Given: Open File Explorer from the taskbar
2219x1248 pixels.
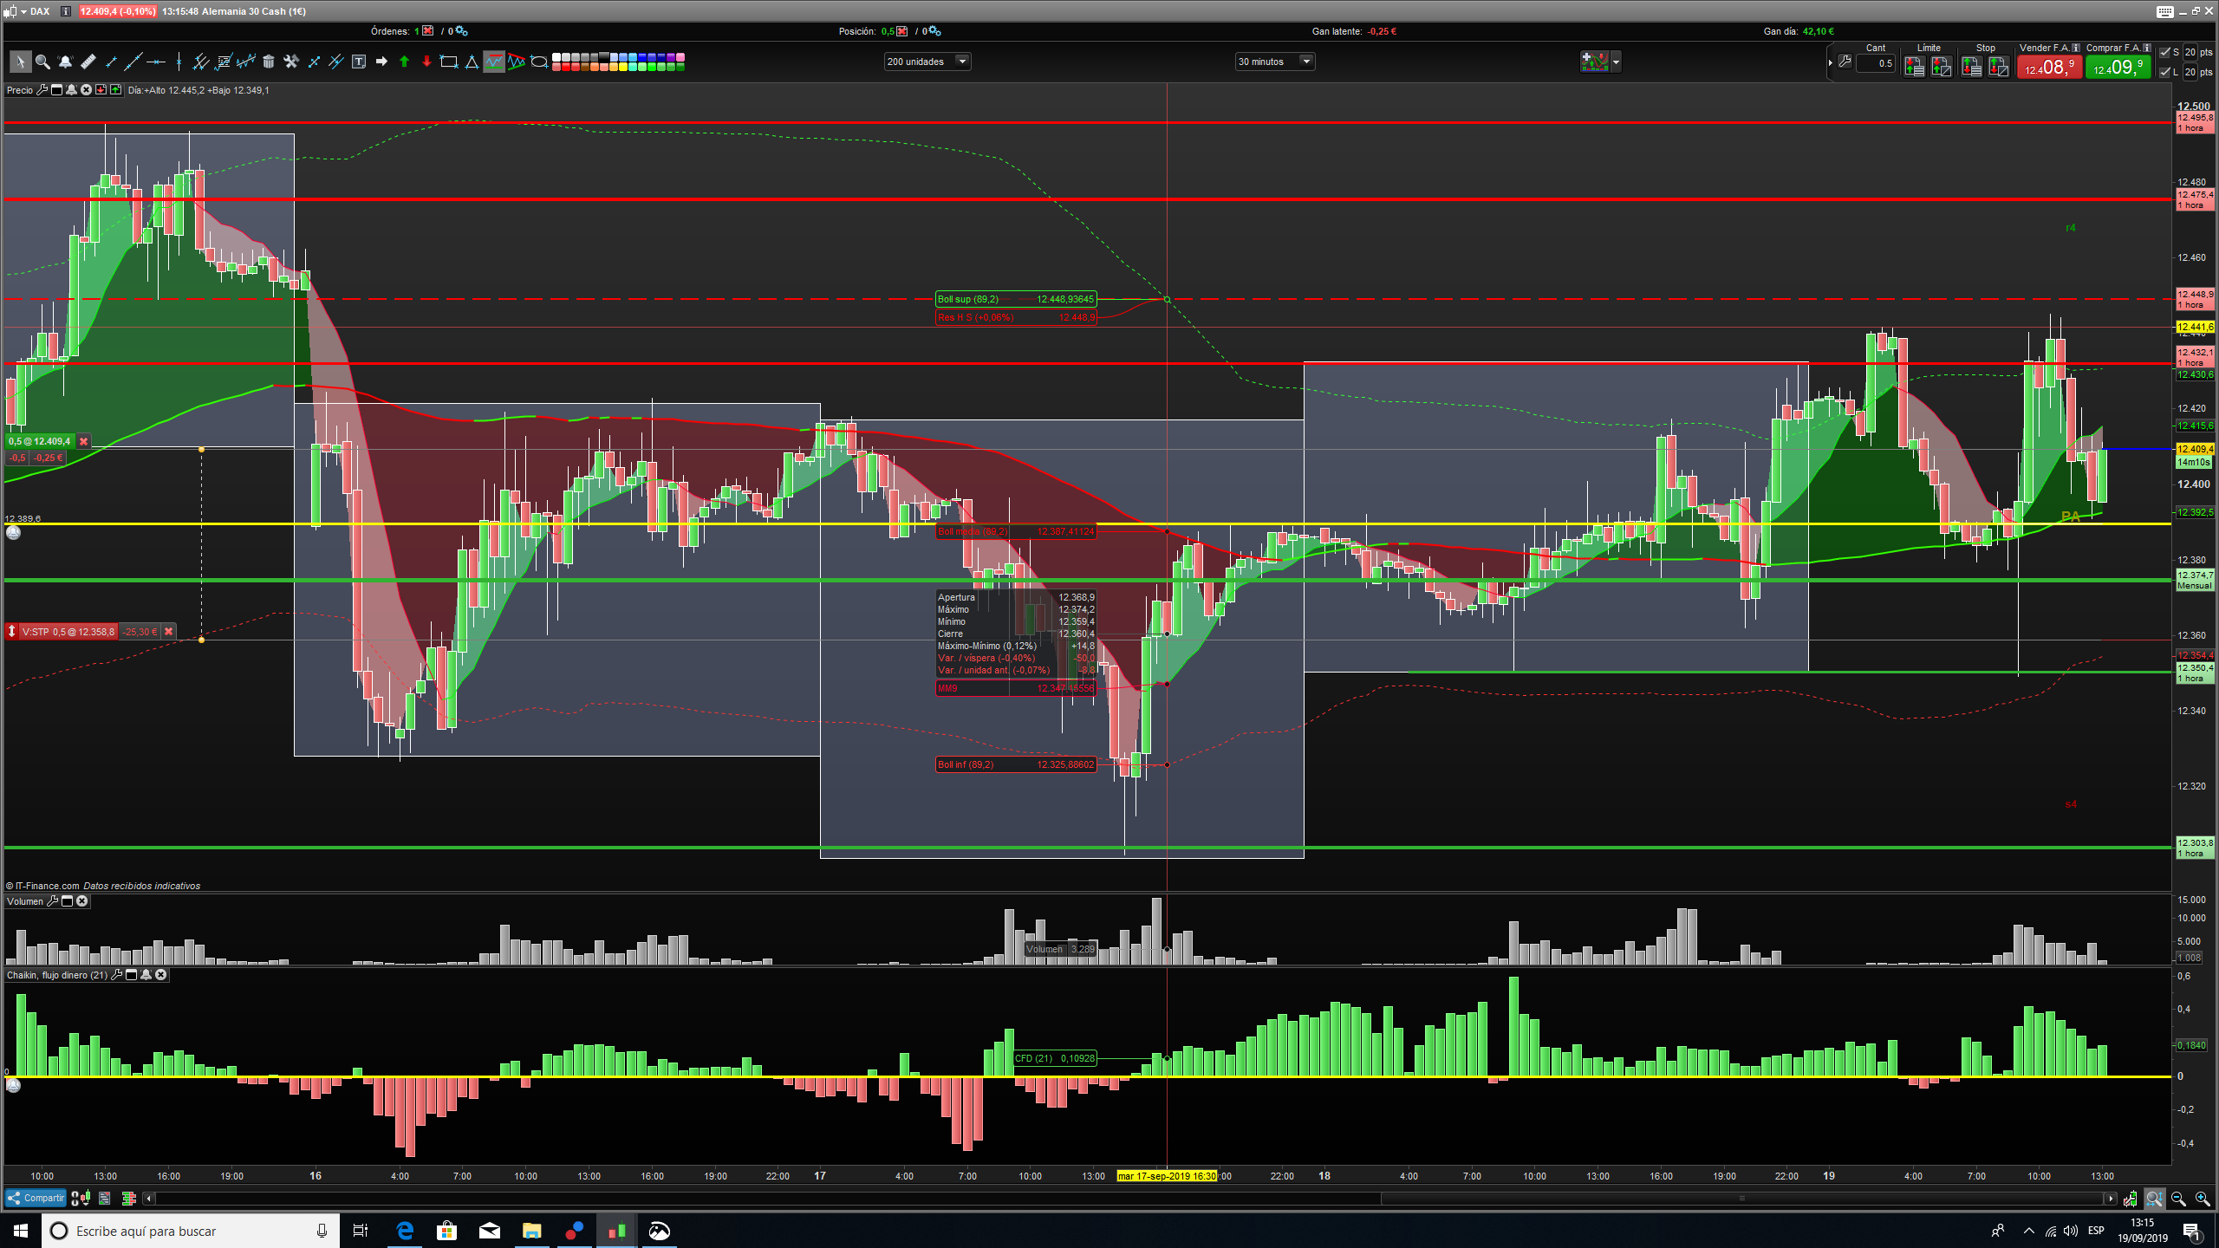Looking at the screenshot, I should (531, 1231).
